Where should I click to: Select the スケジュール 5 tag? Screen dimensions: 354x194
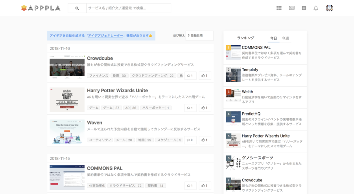(169, 140)
